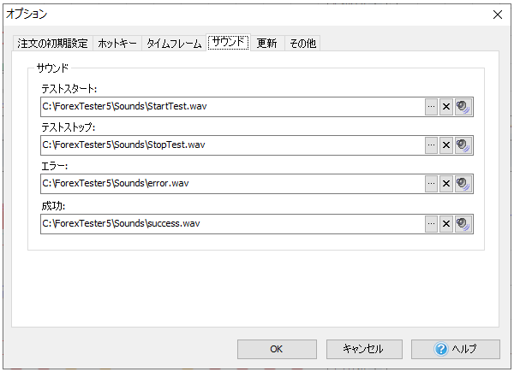Clear the StopTest.wav sound path
This screenshot has height=372, width=514.
pos(445,145)
